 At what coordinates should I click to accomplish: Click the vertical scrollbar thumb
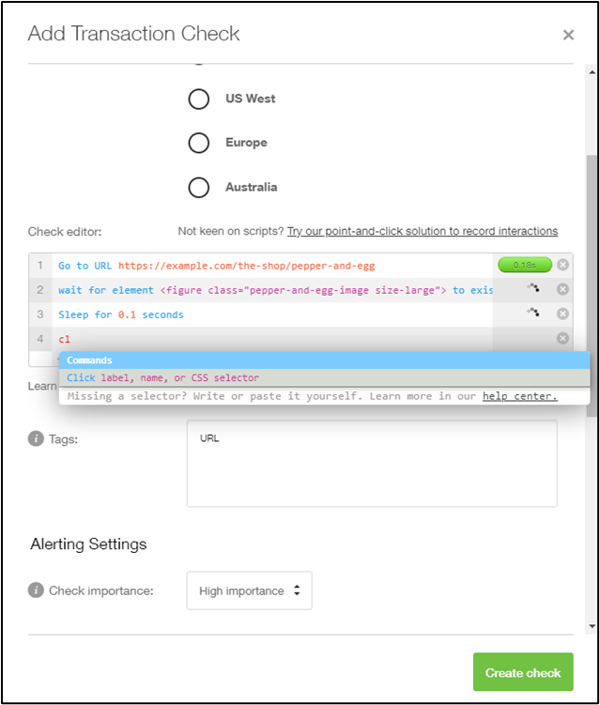pos(592,286)
